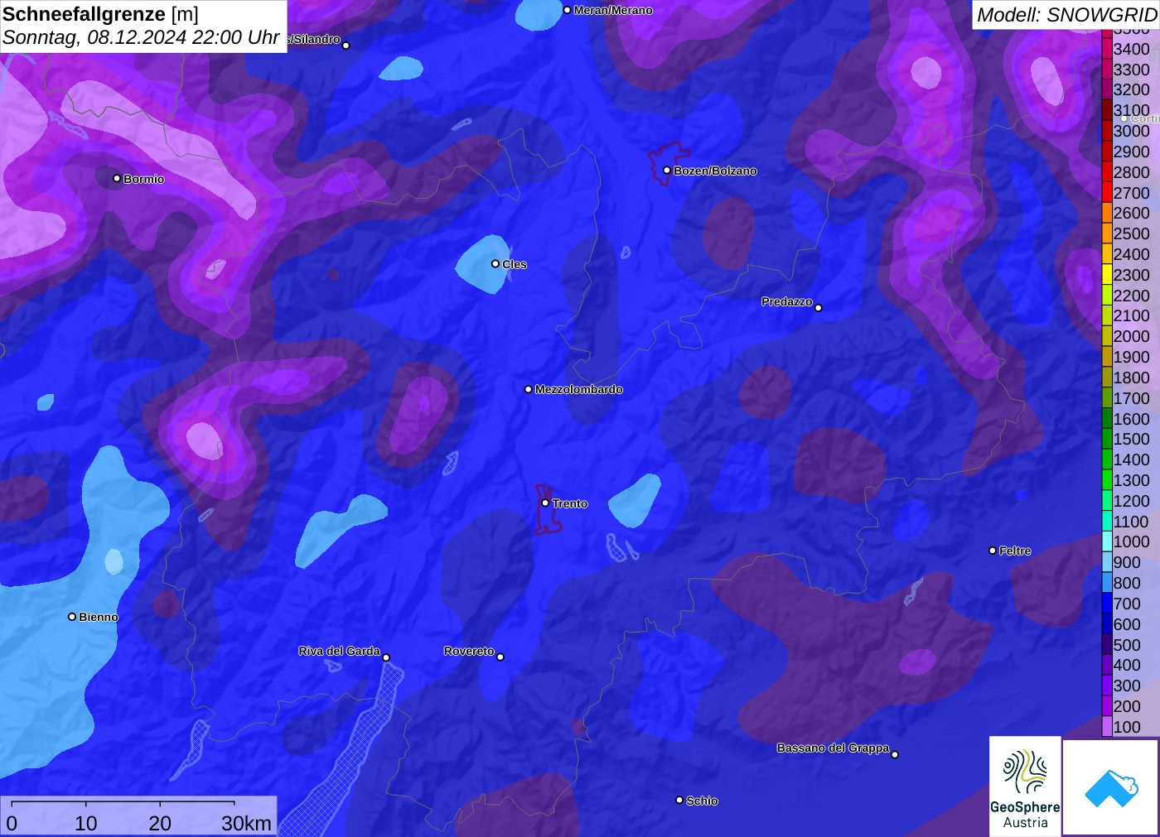
Task: Click the 3200 legend value
Action: tap(1131, 89)
